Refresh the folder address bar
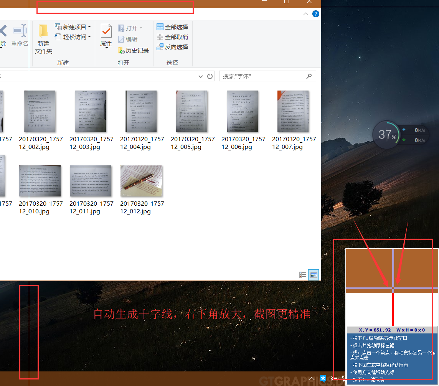Image resolution: width=439 pixels, height=386 pixels. 210,76
